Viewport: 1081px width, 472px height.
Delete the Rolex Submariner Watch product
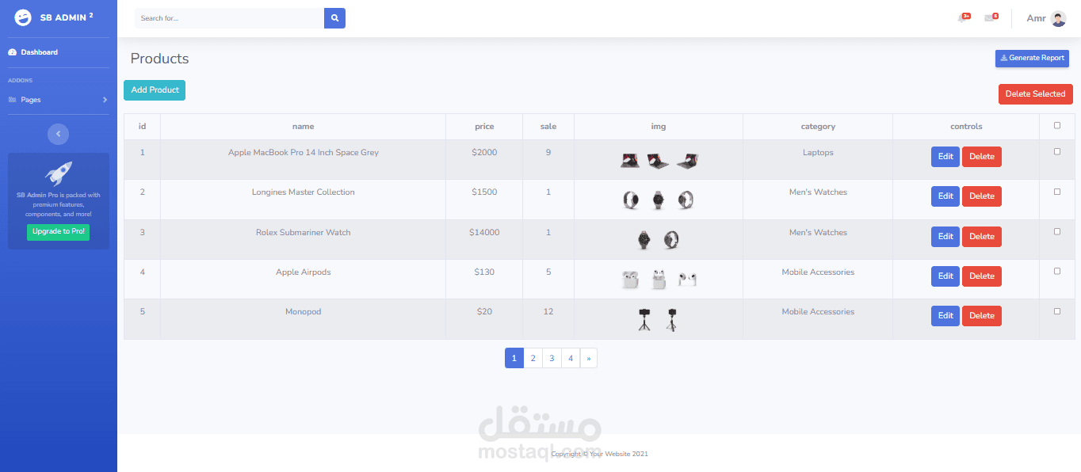[x=982, y=237]
